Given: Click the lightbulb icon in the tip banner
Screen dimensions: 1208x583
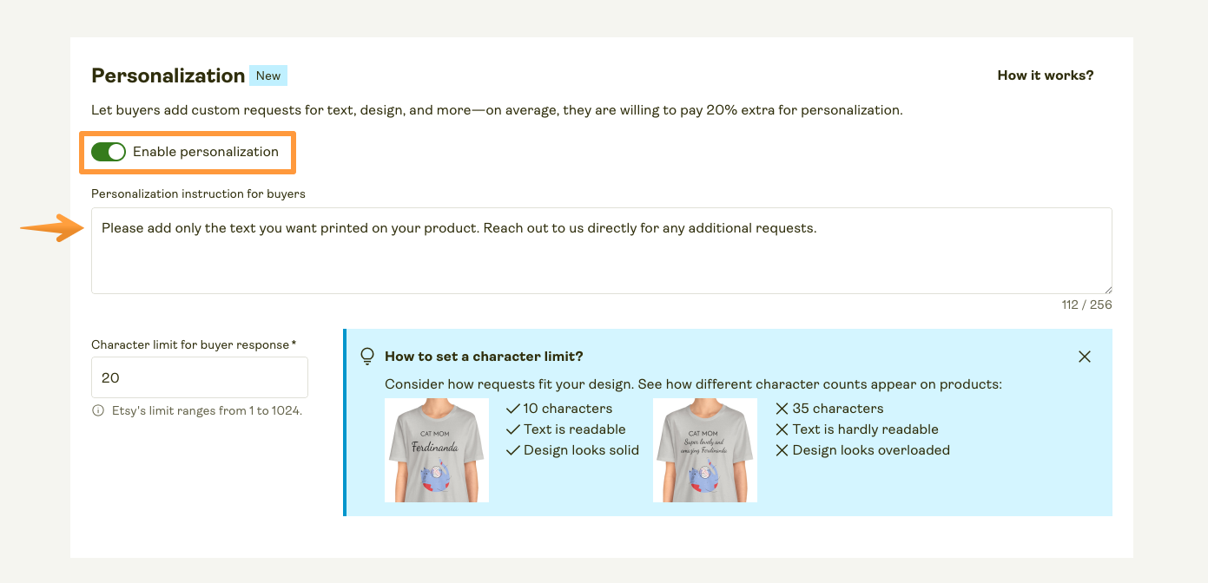Looking at the screenshot, I should click(366, 356).
